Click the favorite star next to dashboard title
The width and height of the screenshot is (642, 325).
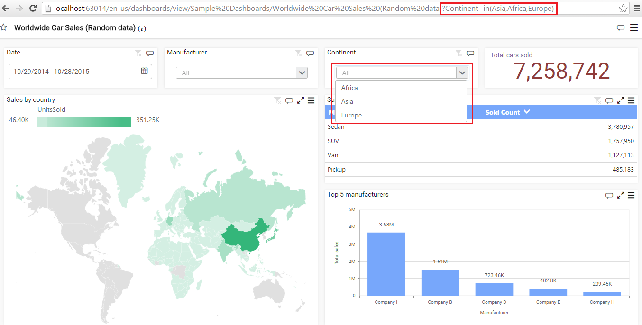click(x=3, y=27)
